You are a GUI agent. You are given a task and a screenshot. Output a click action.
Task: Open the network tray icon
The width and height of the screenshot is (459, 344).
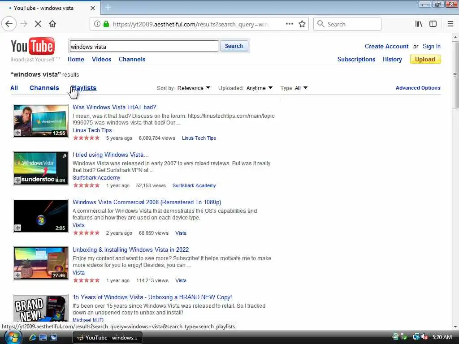tap(416, 337)
